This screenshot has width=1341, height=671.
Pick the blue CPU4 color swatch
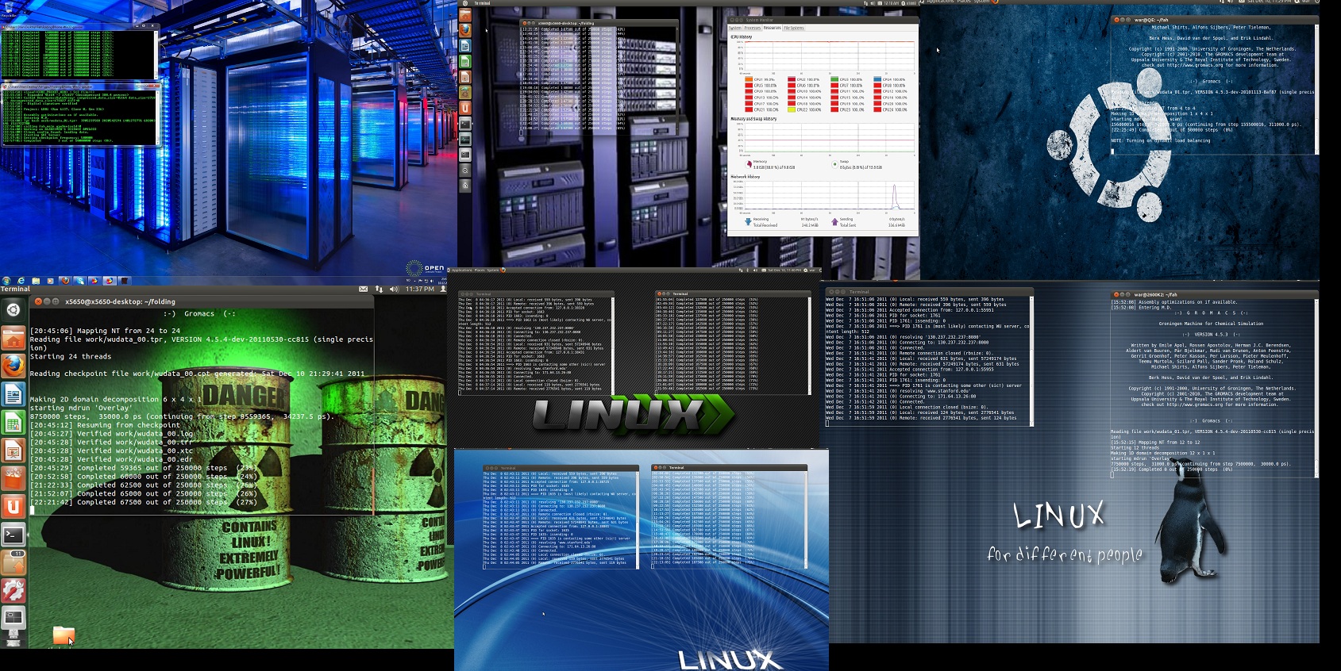point(877,79)
